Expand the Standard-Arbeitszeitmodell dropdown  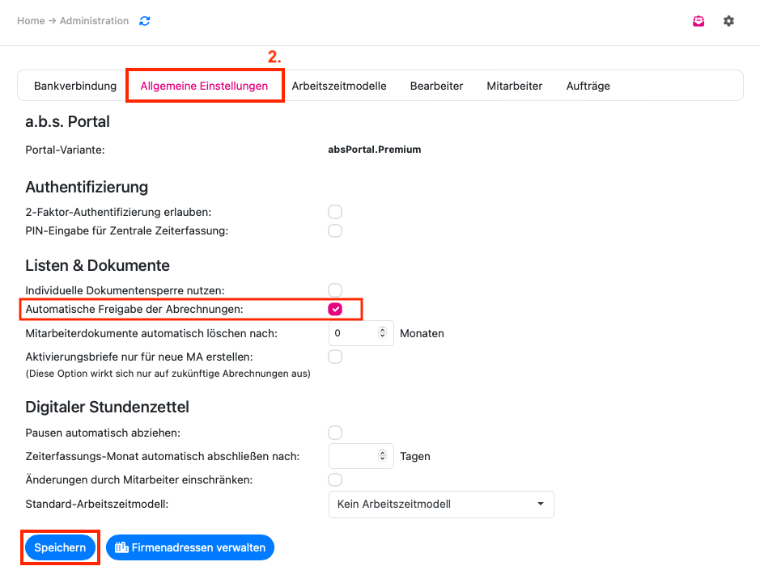441,504
